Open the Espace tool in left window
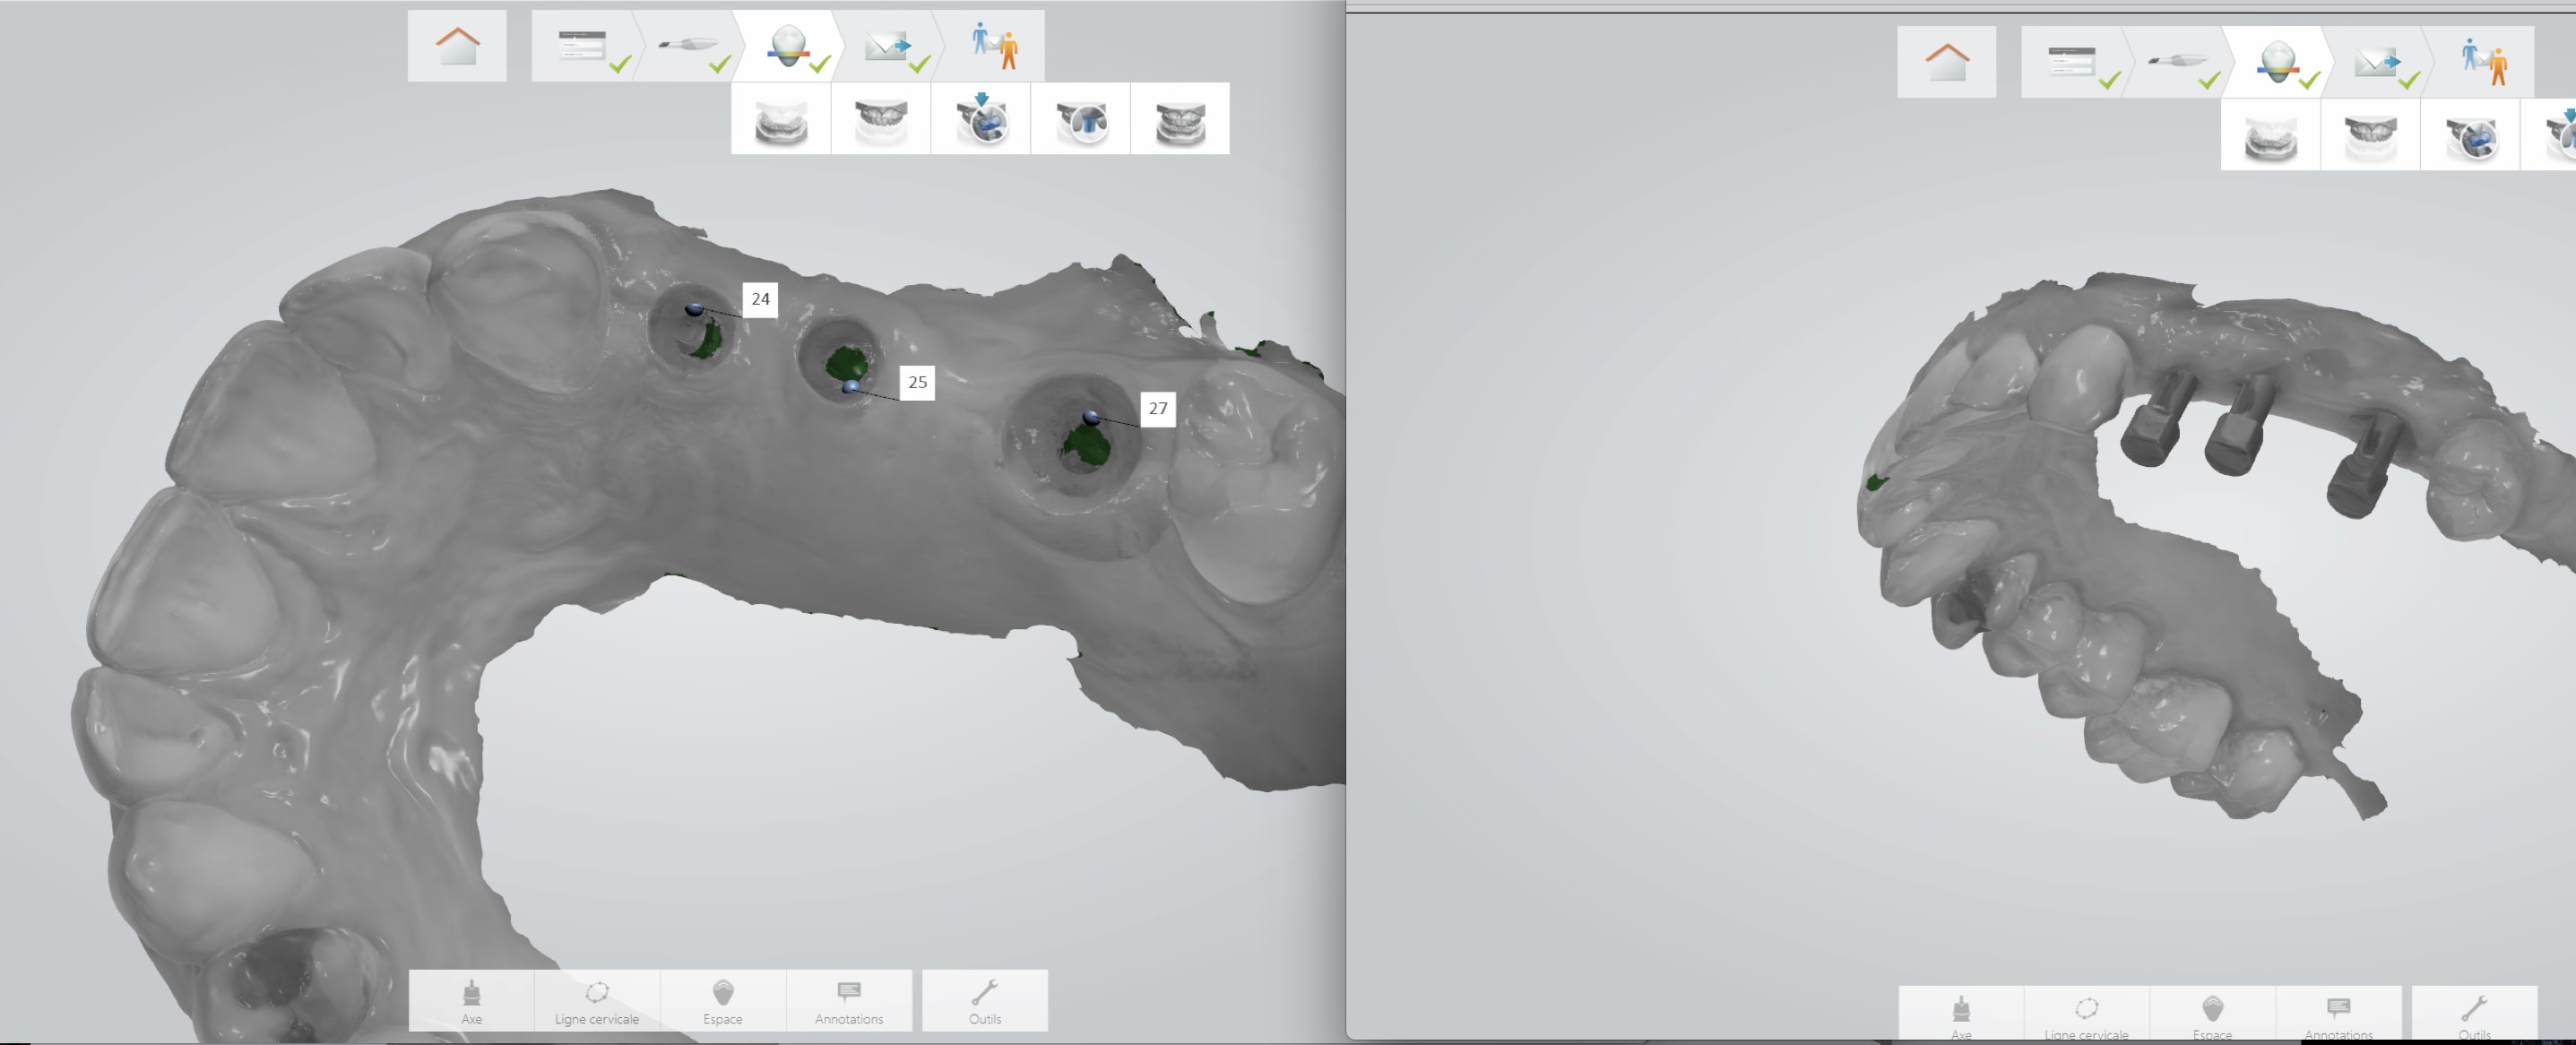 (x=723, y=1000)
